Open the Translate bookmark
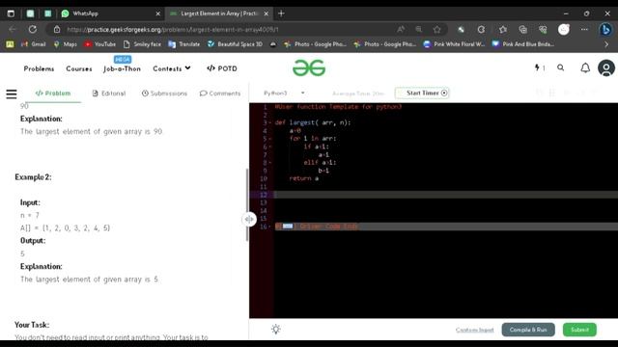 (184, 44)
